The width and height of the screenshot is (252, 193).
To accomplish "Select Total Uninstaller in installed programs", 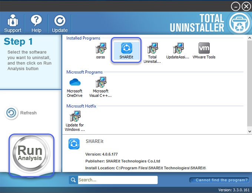I will (x=152, y=53).
